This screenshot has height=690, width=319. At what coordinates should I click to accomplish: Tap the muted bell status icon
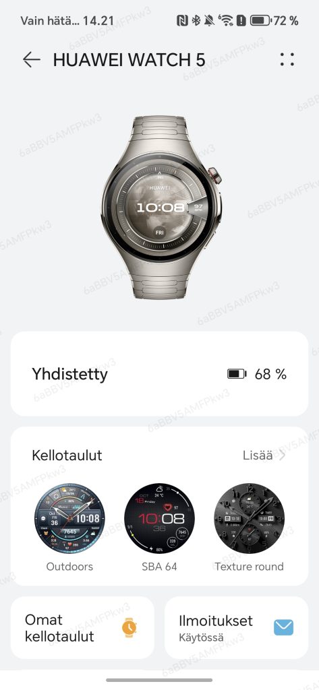pos(210,20)
